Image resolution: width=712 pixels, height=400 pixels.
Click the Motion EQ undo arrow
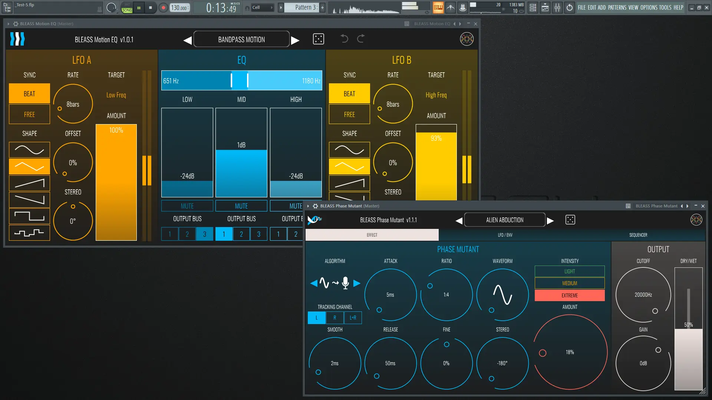coord(344,39)
